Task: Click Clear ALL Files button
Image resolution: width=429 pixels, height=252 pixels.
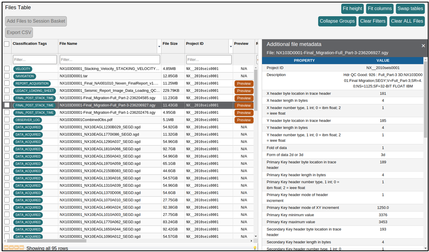Action: pos(407,21)
